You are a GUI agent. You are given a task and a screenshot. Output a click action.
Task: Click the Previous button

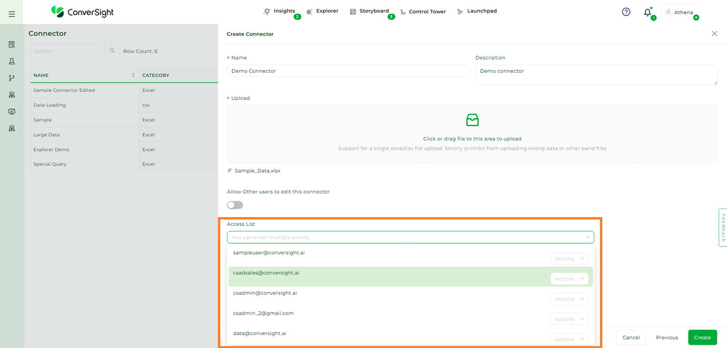(667, 338)
